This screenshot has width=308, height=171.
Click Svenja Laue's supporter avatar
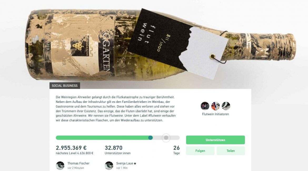tap(109, 165)
